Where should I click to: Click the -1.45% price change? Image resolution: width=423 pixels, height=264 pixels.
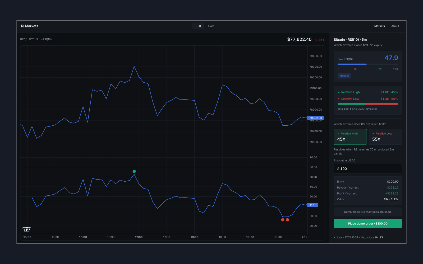[x=320, y=40]
